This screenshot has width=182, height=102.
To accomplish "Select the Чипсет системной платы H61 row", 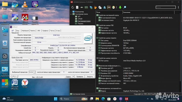I will pyautogui.click(x=138, y=83).
